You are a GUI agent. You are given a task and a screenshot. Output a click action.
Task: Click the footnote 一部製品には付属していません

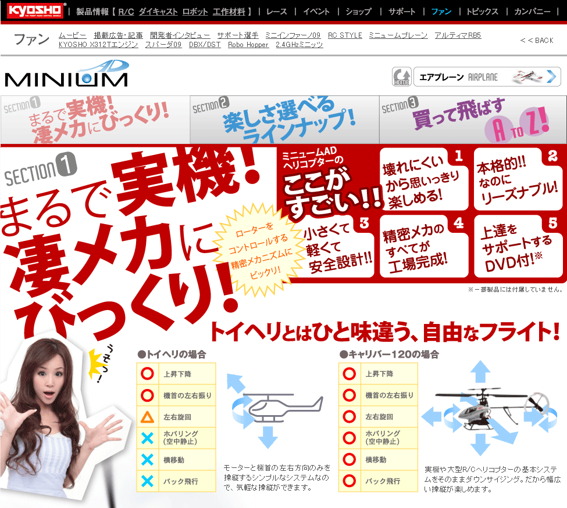click(x=515, y=289)
